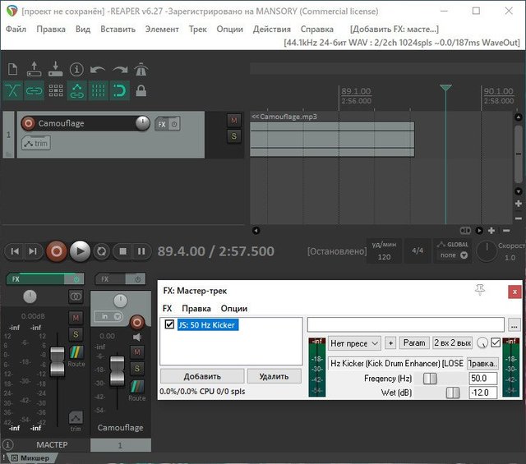Pin the FX Мастер-трек window
Image resolution: width=526 pixels, height=464 pixels.
click(480, 289)
